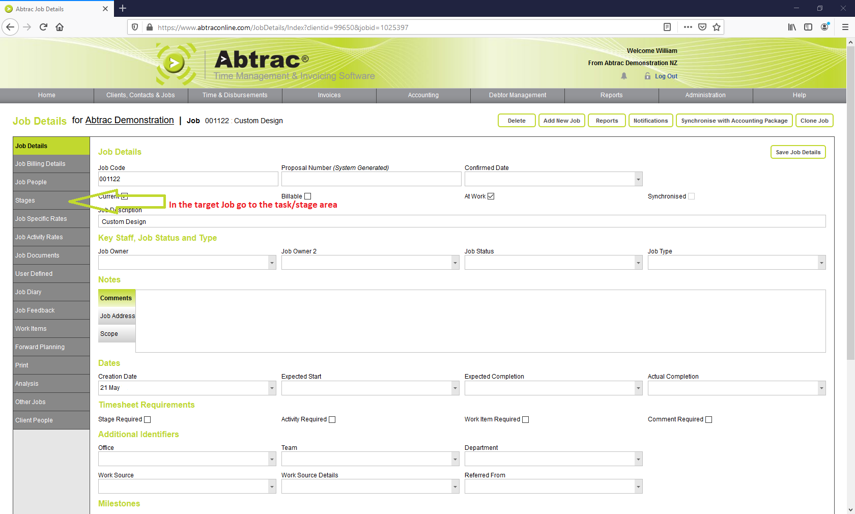
Task: Open Reader View from the address bar
Action: (x=667, y=27)
